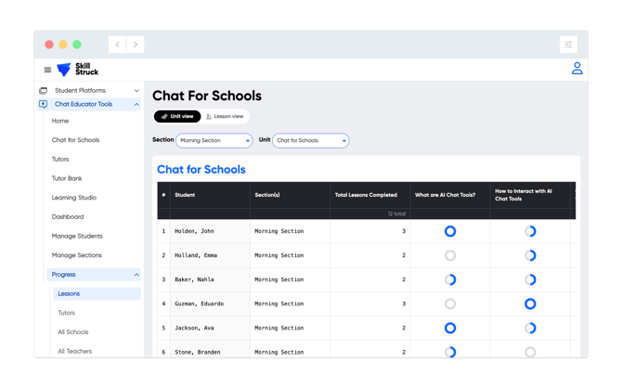Open the browser window menu icon at top right
The width and height of the screenshot is (622, 388).
[x=568, y=45]
